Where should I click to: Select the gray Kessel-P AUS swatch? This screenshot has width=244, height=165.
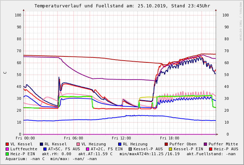pos(129,149)
